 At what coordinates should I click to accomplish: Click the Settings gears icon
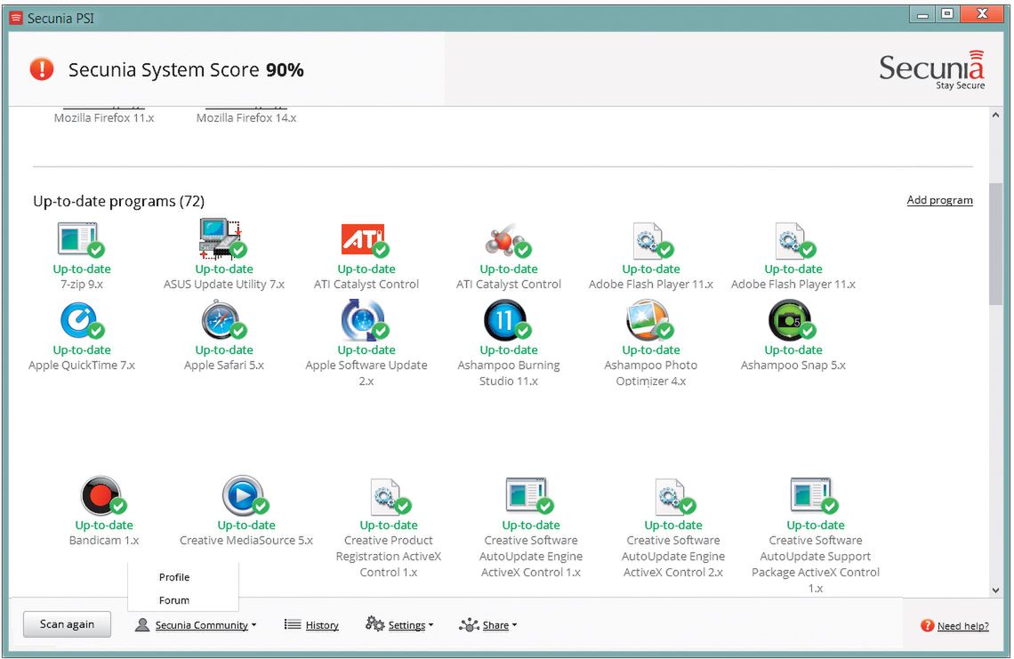tap(375, 624)
